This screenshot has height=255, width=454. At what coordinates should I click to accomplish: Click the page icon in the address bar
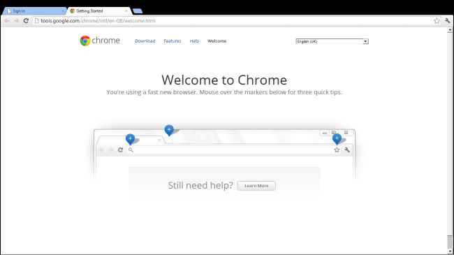coord(37,21)
